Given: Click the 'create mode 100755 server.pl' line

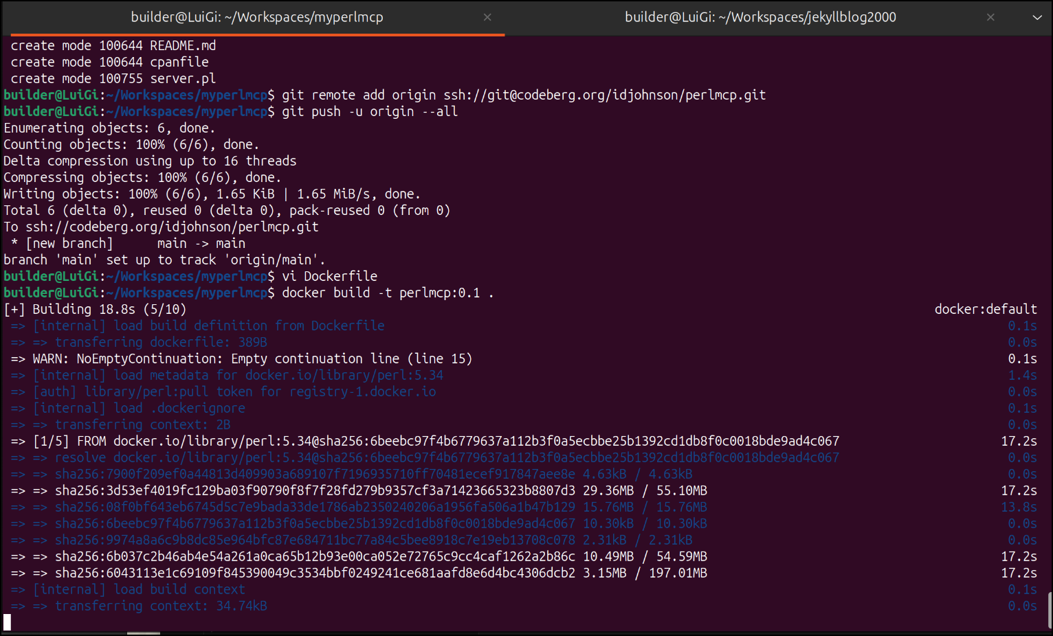Looking at the screenshot, I should point(113,78).
